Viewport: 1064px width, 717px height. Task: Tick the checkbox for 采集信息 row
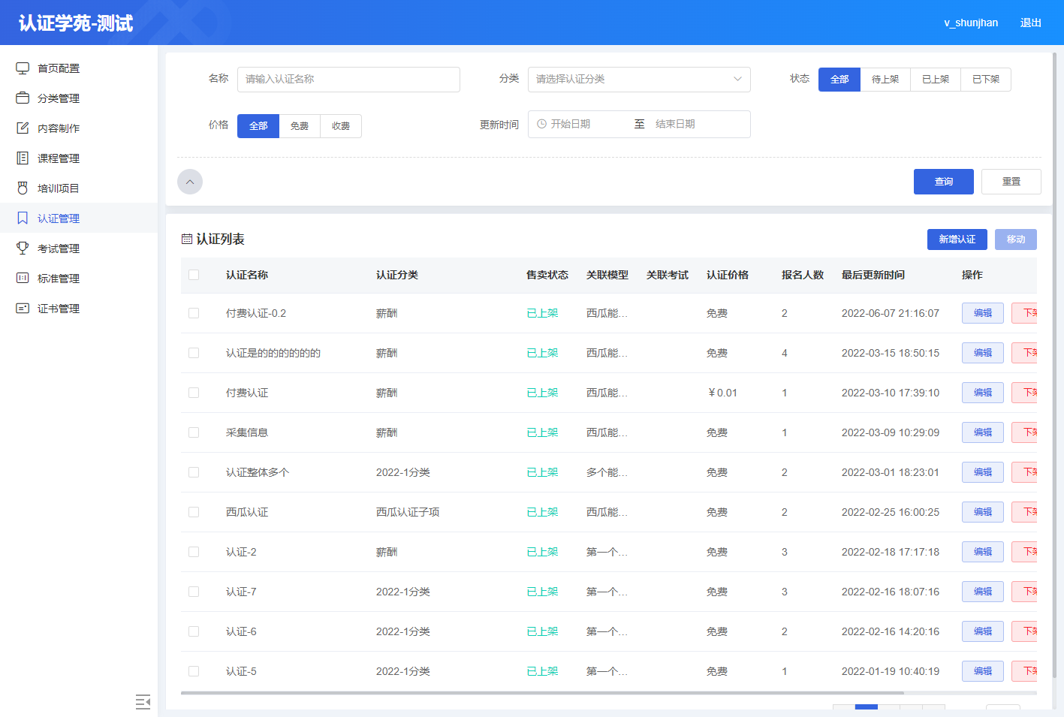coord(194,432)
